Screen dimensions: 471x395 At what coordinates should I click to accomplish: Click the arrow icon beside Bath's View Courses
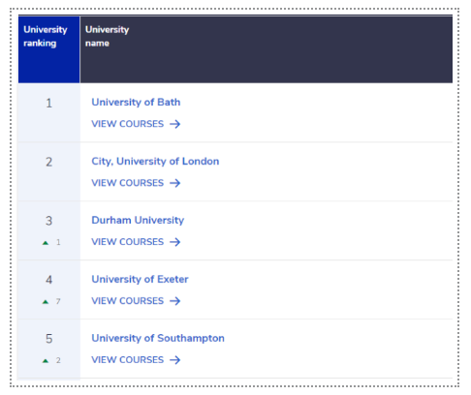click(175, 124)
